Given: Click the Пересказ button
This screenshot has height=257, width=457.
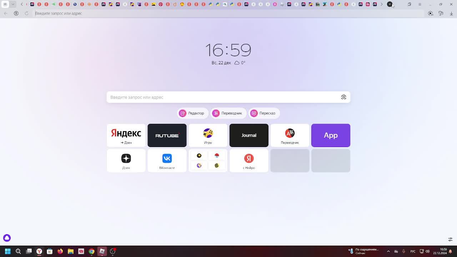Looking at the screenshot, I should (264, 113).
